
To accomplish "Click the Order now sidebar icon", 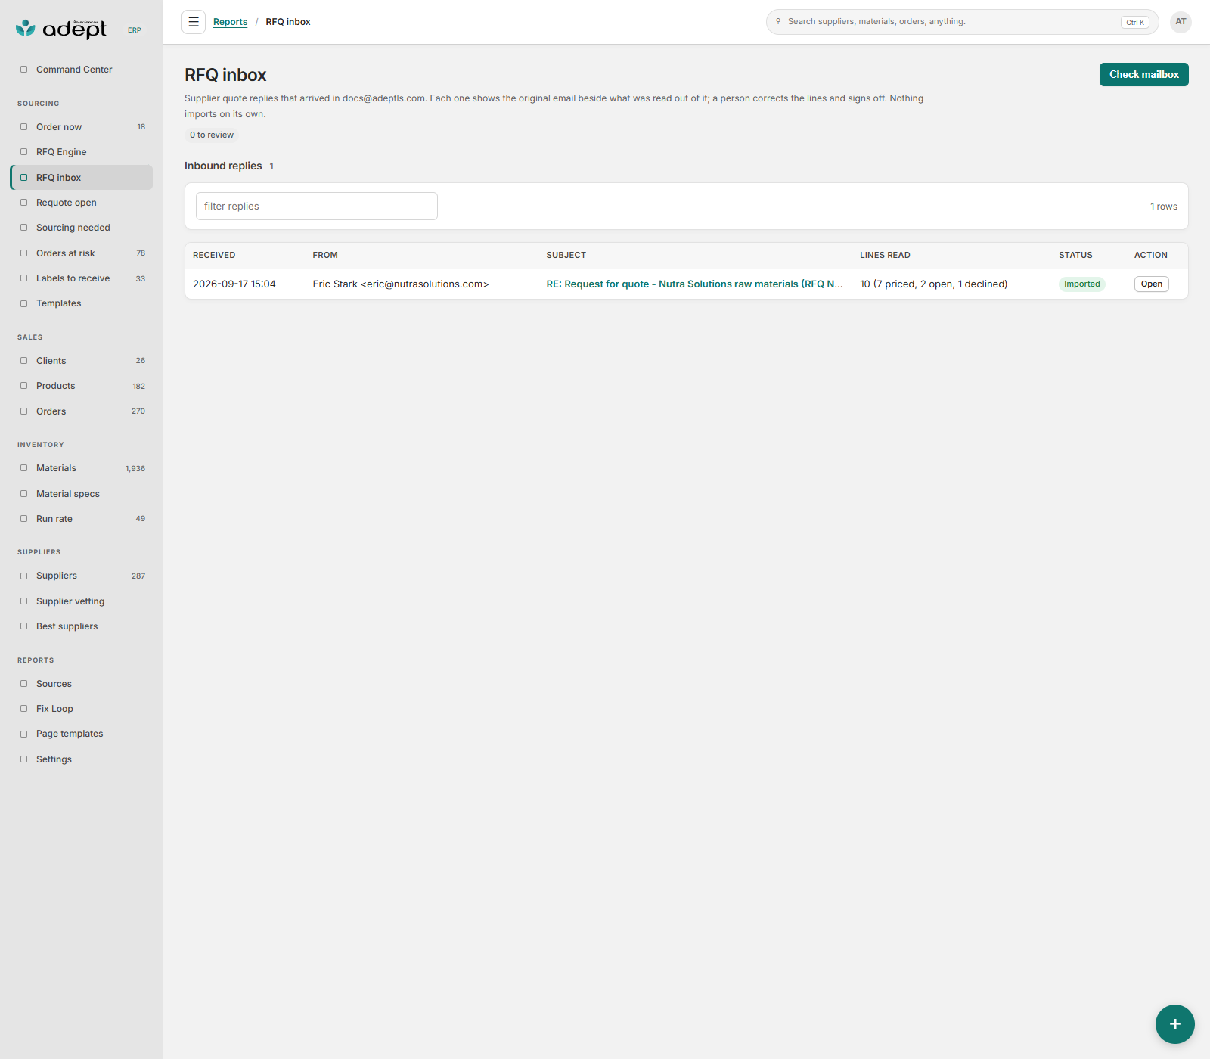I will click(23, 127).
